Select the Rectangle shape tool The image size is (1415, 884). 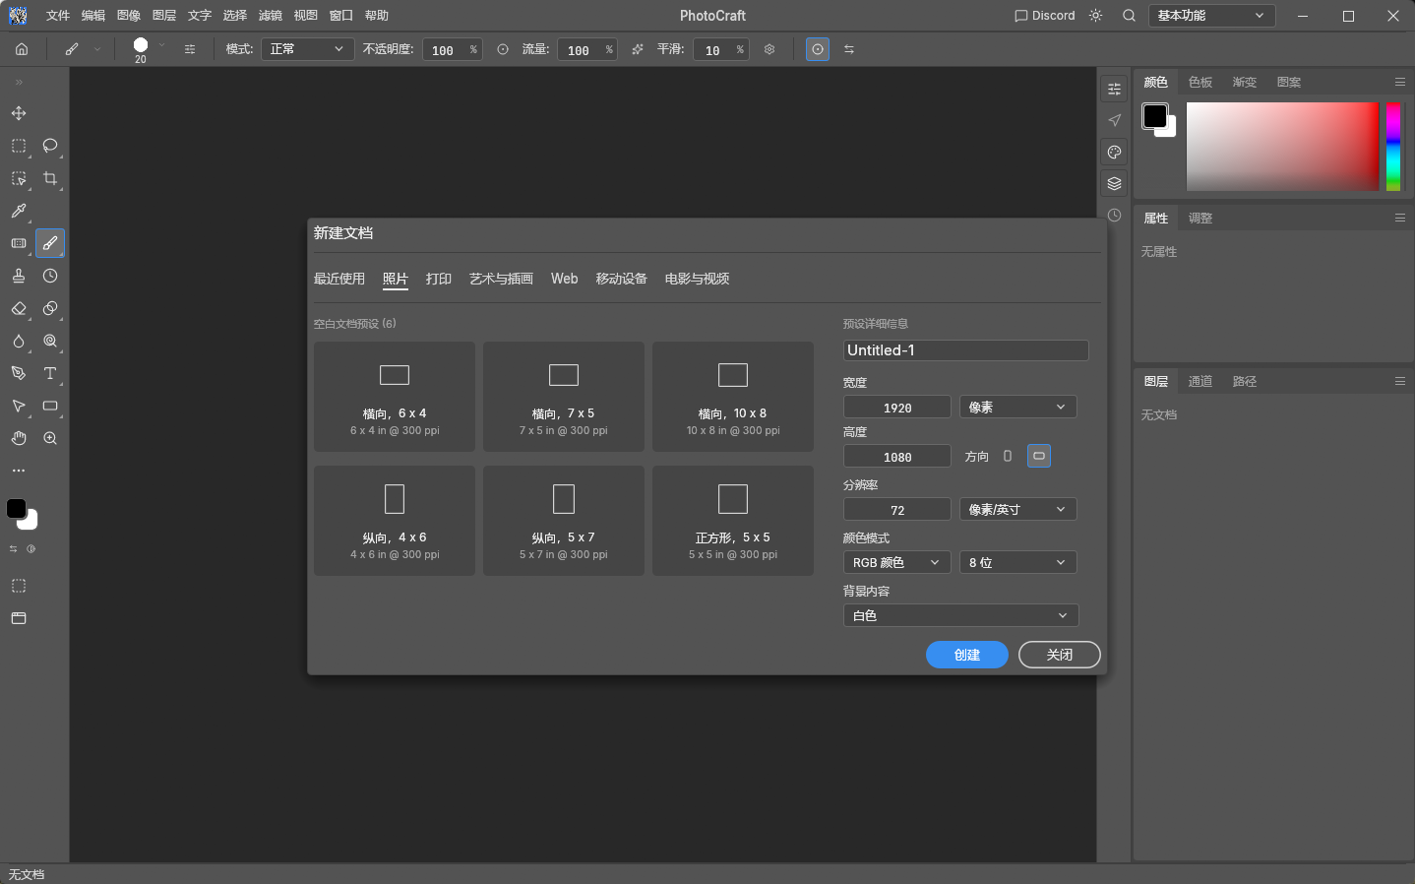tap(50, 406)
